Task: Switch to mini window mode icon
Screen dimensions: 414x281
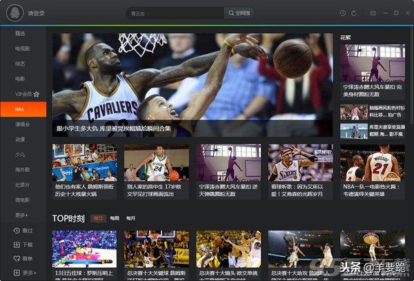Action: (x=373, y=13)
